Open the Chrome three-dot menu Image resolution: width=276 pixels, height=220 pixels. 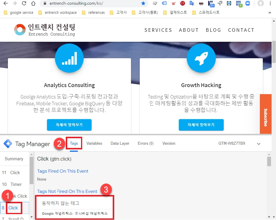(x=270, y=3)
